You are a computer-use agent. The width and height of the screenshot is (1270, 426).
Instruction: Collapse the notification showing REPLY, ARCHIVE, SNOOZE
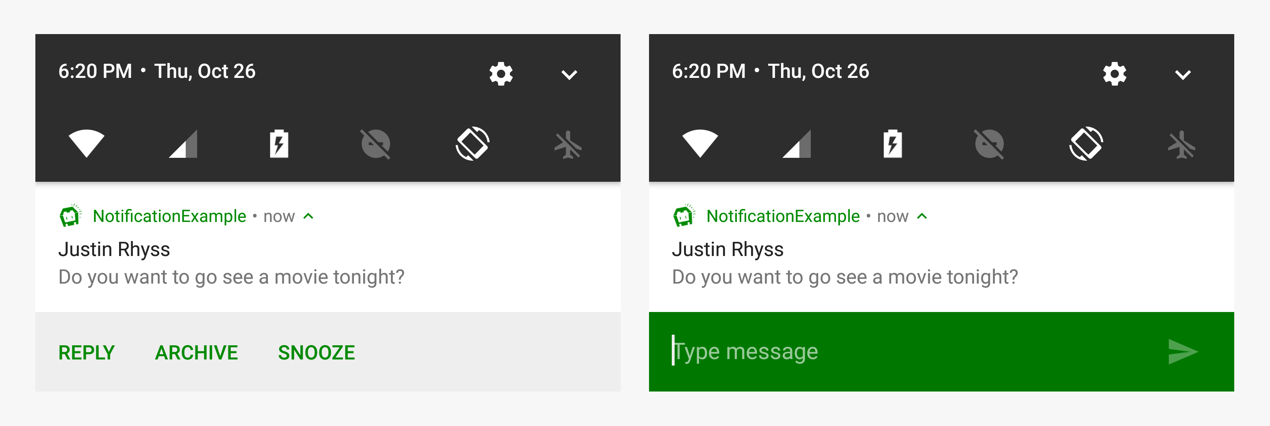coord(308,216)
